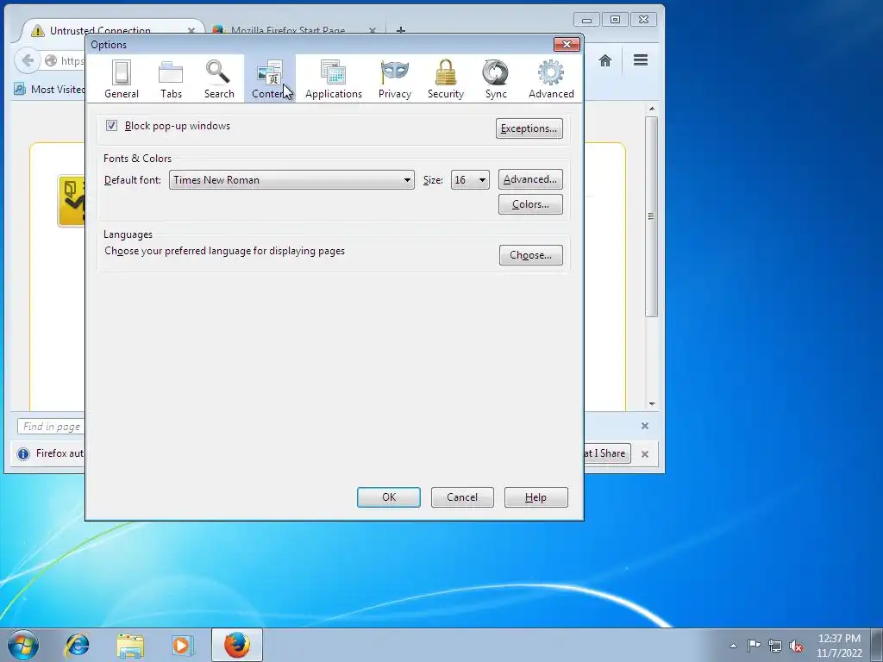Open the Tabs options pane
The image size is (883, 662).
pyautogui.click(x=171, y=79)
